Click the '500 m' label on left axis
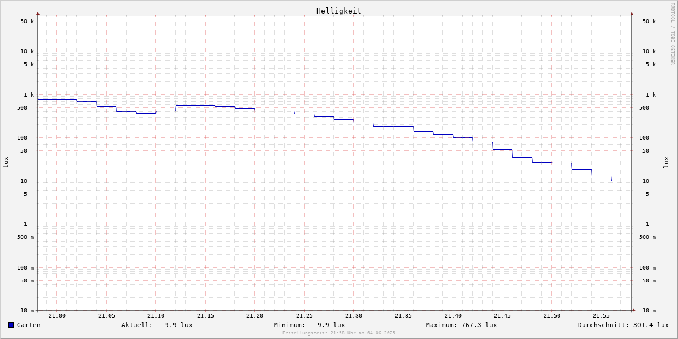 (x=25, y=237)
